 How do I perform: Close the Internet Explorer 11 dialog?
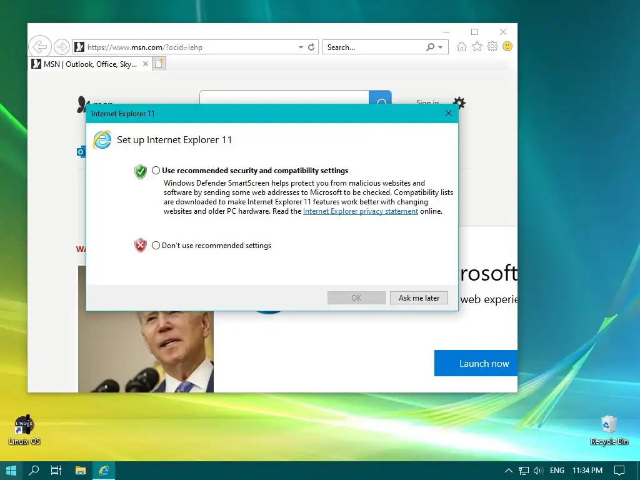coord(449,114)
